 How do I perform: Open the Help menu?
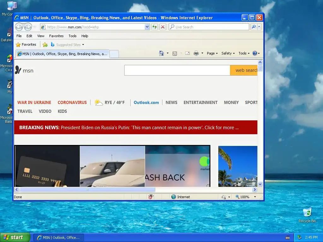(x=85, y=36)
